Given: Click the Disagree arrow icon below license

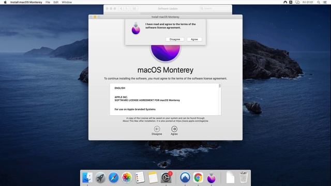Looking at the screenshot, I should [x=157, y=129].
